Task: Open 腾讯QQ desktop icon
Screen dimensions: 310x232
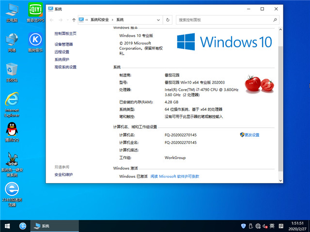Action: coord(12,132)
